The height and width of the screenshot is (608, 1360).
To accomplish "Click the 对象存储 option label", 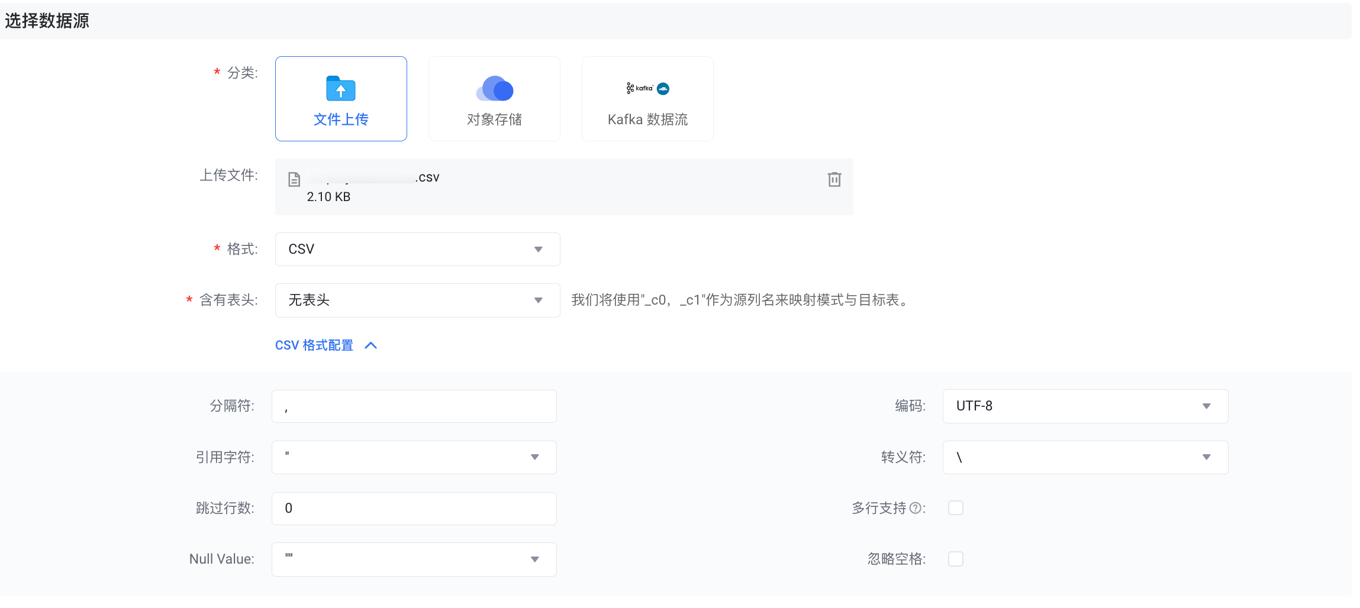I will 494,119.
